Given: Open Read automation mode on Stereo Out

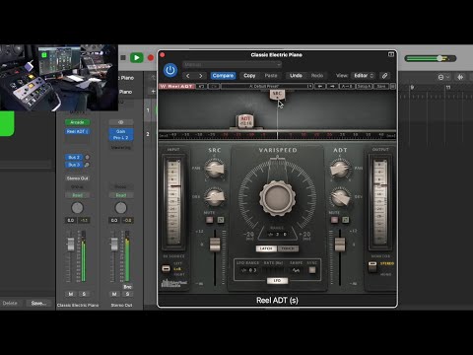Looking at the screenshot, I should pos(121,195).
